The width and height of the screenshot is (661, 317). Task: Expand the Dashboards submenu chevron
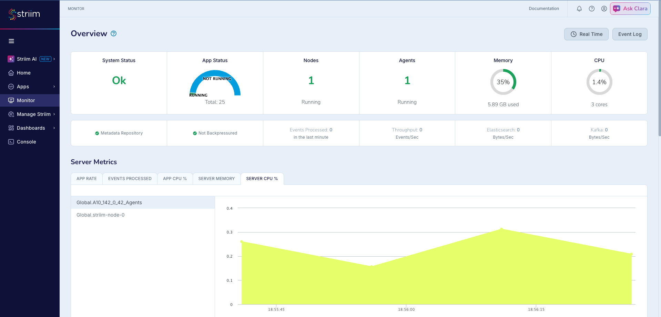54,128
